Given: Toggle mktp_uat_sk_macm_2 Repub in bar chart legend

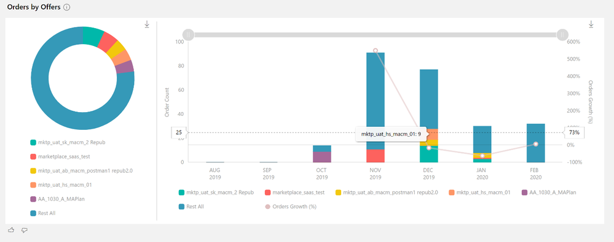Looking at the screenshot, I should click(x=216, y=192).
